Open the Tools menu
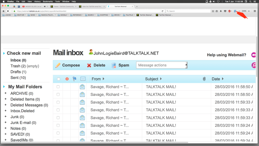This screenshot has width=259, height=146. tap(57, 2)
